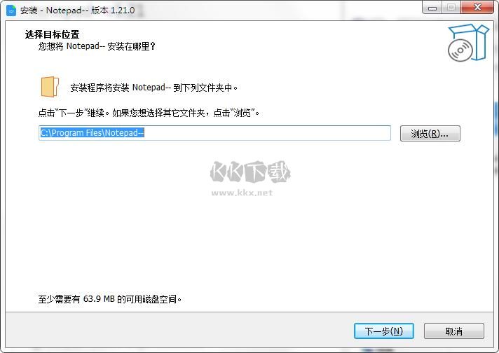The image size is (499, 353).
Task: Cancel installation with the 取消 button
Action: tap(454, 331)
